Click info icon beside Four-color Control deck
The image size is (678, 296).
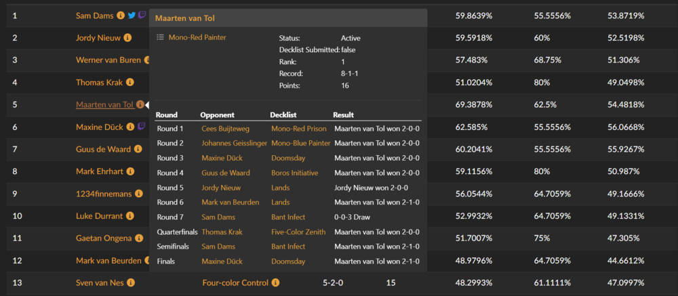tap(275, 282)
